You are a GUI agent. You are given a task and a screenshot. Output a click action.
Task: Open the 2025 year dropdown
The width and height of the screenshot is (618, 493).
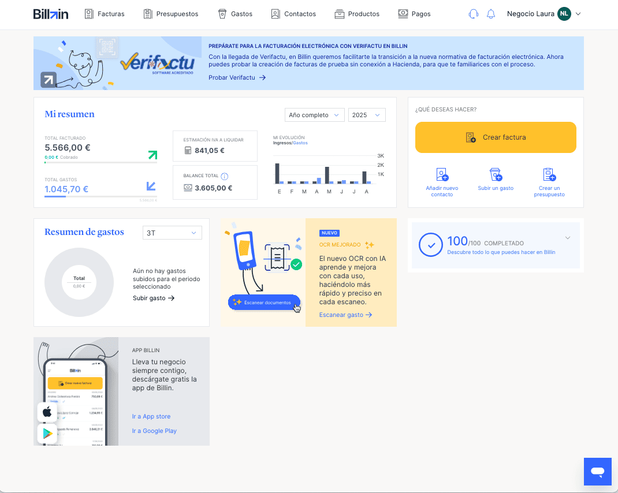[367, 115]
